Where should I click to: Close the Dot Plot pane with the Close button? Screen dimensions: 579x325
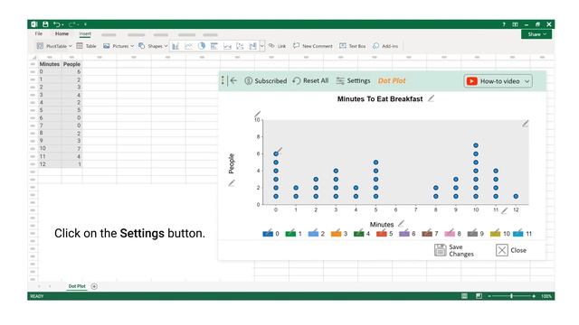(511, 250)
